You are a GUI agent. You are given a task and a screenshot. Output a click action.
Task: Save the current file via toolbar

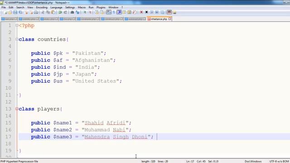click(15, 12)
